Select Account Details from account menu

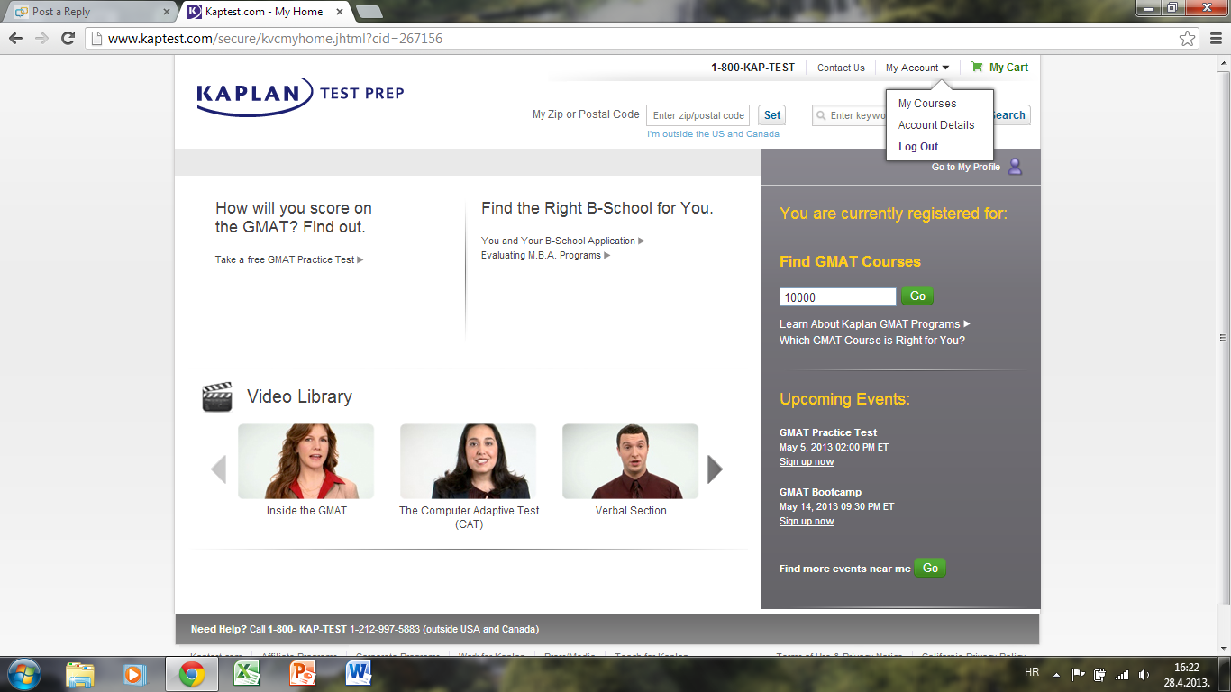[936, 125]
